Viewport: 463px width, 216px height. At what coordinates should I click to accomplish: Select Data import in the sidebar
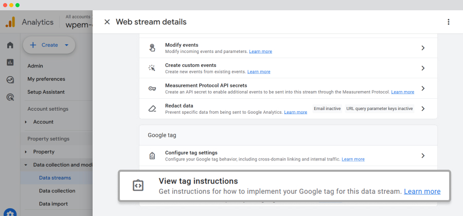tap(54, 204)
